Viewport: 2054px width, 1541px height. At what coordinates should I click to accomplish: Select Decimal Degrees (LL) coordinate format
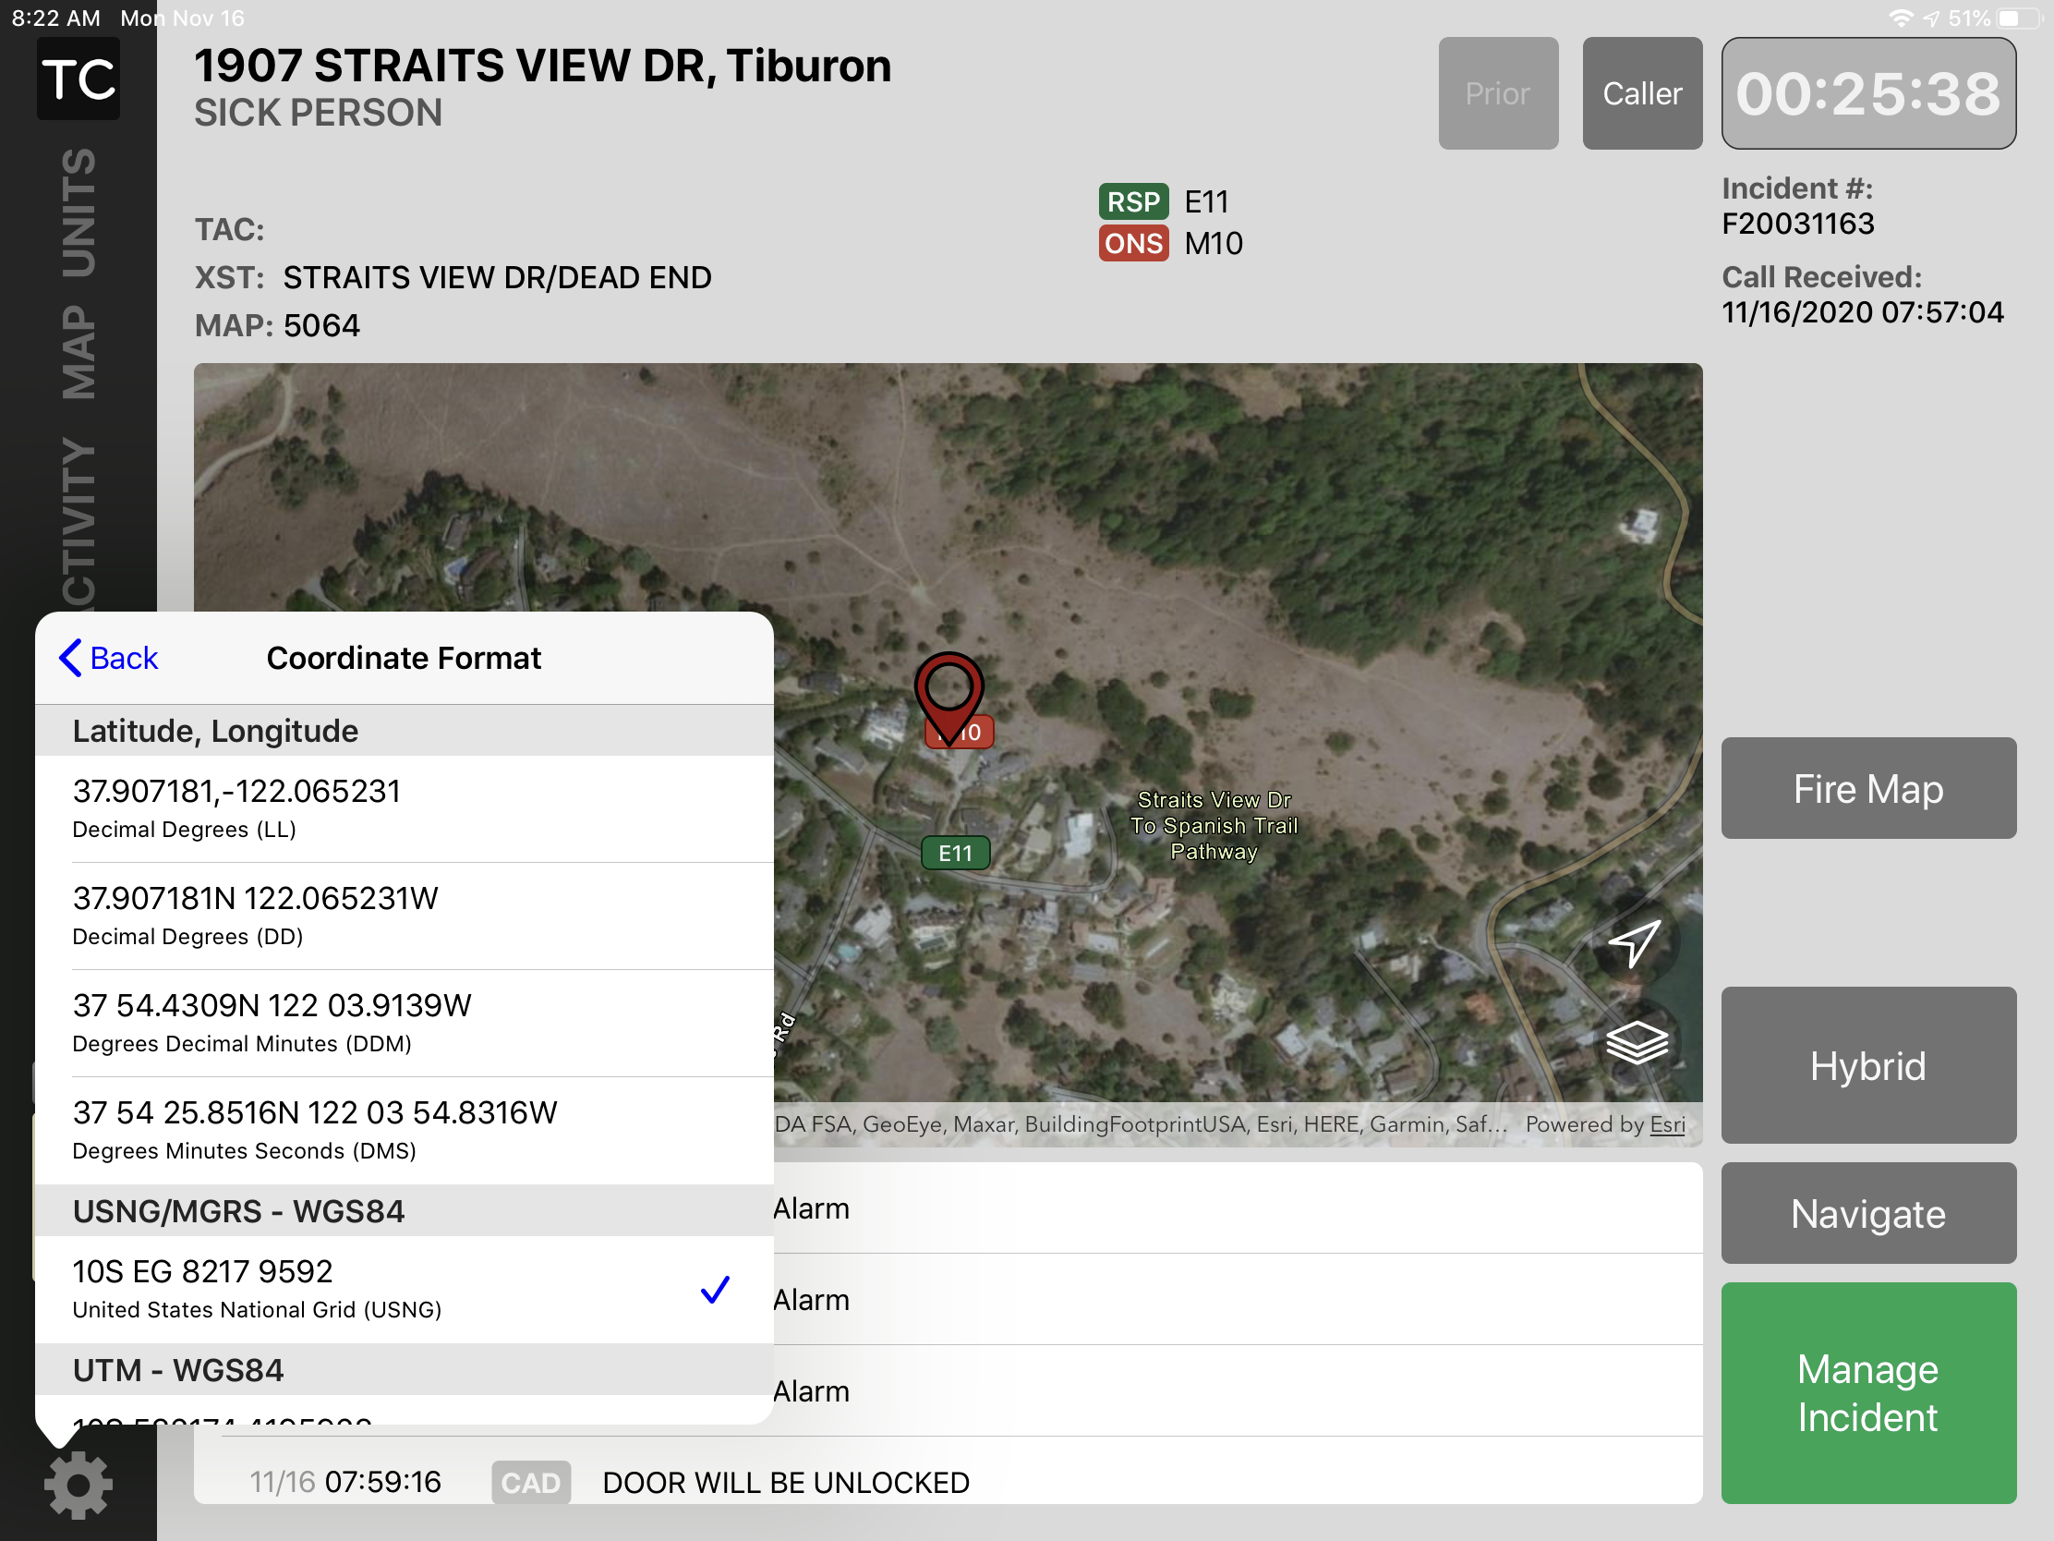point(404,808)
